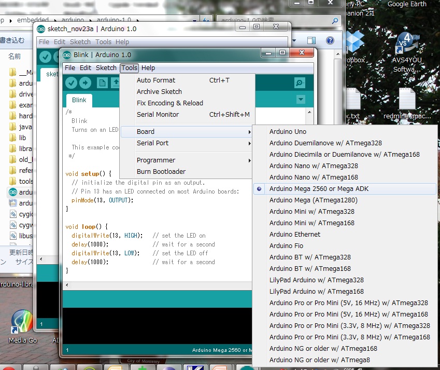Viewport: 440px width, 370px height.
Task: Open the tab dropdown arrow beside Blink tab
Action: (x=301, y=100)
